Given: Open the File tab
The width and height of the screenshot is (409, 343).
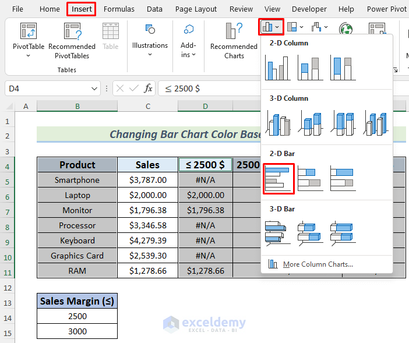Looking at the screenshot, I should [17, 9].
